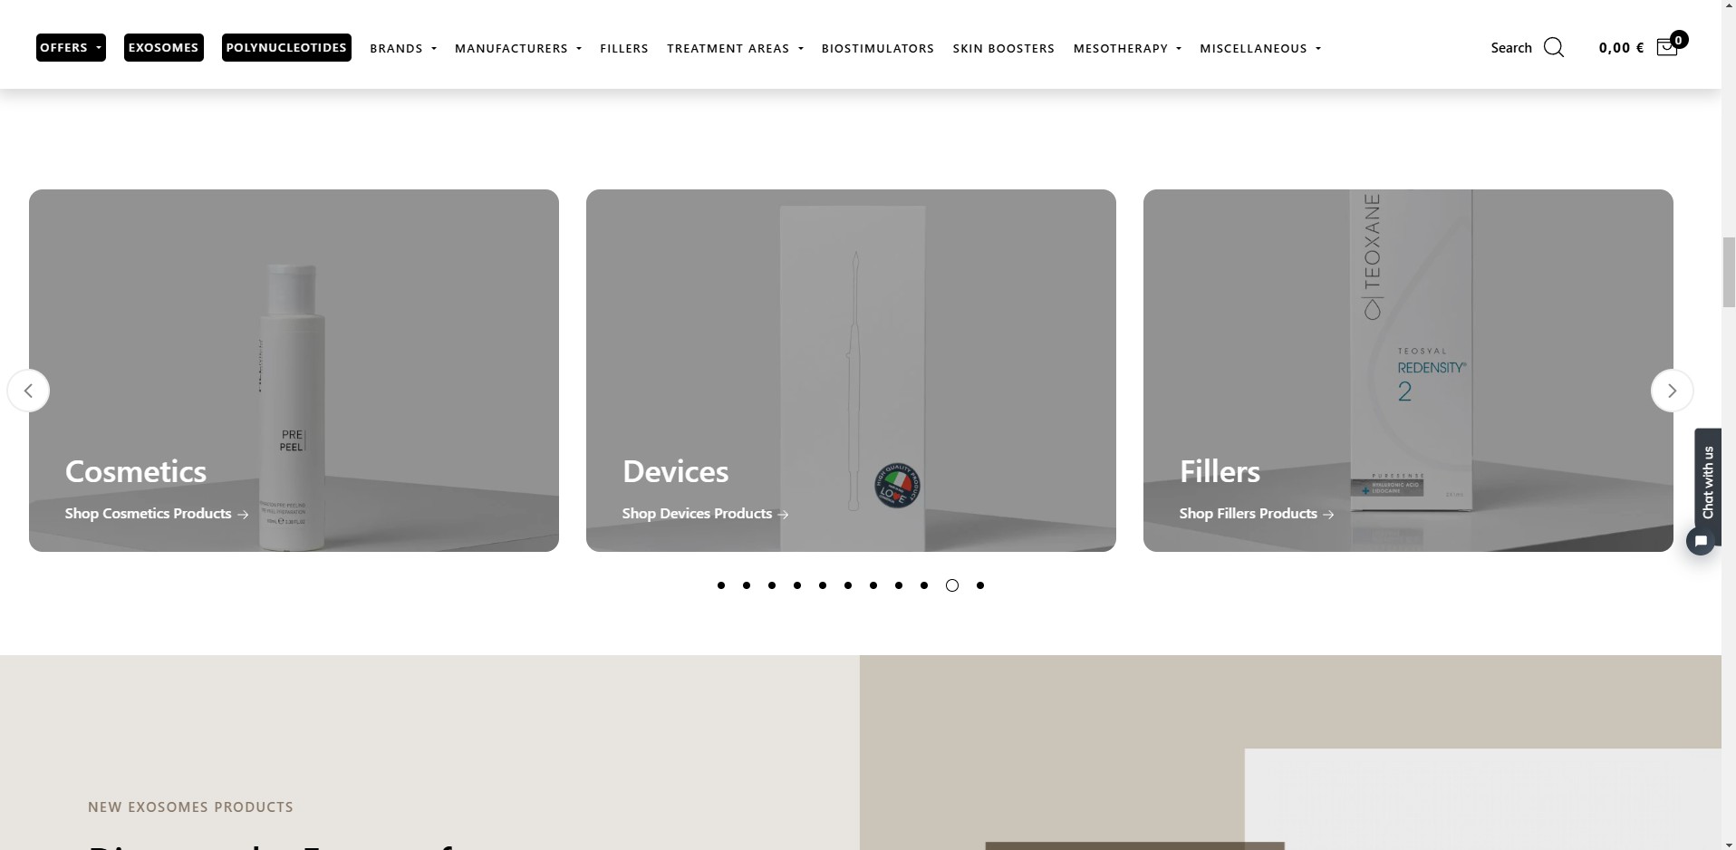Image resolution: width=1736 pixels, height=850 pixels.
Task: Go to the Fillers menu item
Action: click(623, 49)
